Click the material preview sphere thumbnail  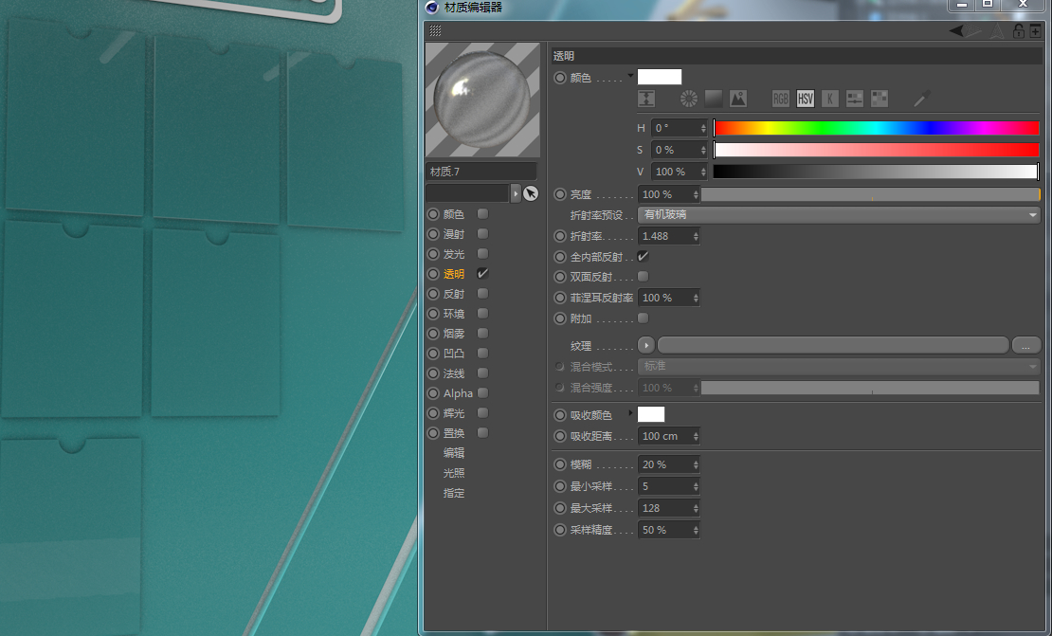(482, 100)
